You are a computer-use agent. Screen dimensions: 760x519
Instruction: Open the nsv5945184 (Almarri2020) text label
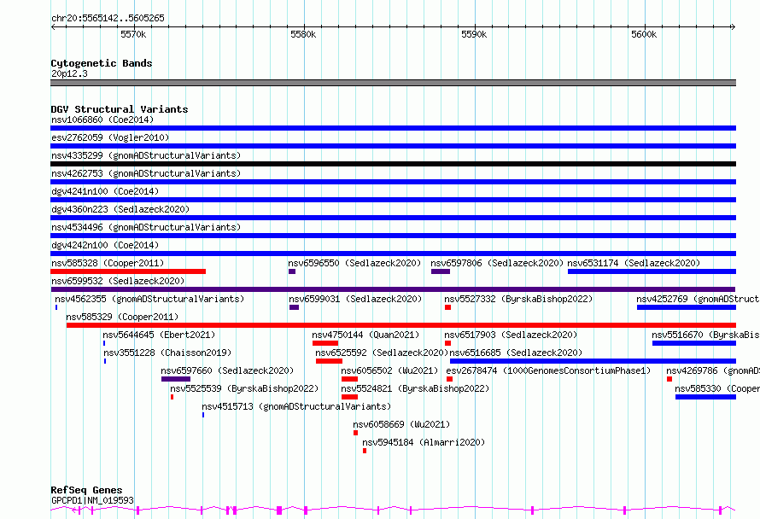[424, 442]
